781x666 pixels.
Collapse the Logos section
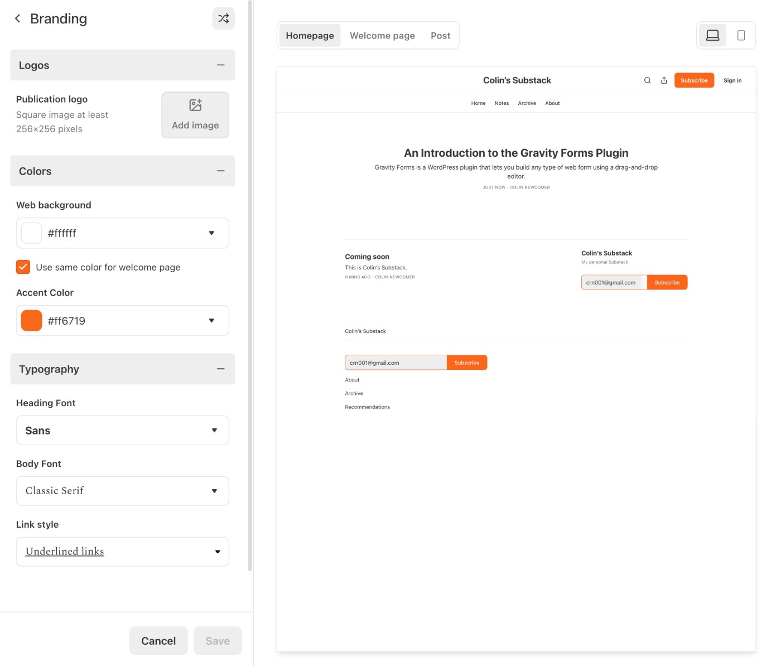point(221,65)
